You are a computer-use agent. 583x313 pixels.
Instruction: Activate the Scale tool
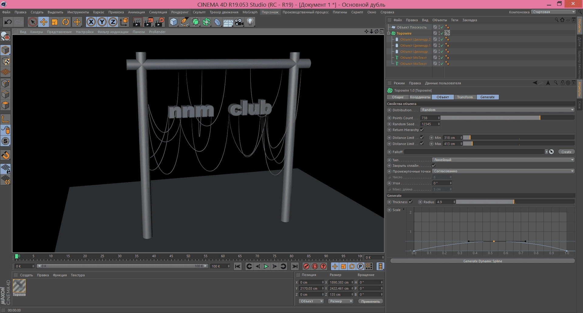(x=55, y=22)
